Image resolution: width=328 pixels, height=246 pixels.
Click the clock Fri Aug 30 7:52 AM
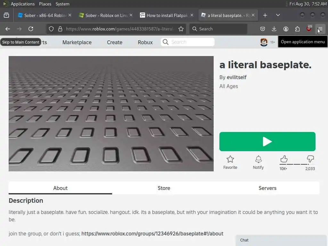308,4
